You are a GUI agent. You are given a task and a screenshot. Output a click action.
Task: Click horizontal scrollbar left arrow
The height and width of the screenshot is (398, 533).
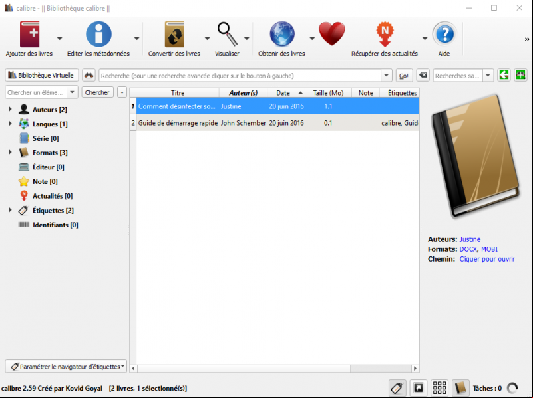tap(134, 369)
